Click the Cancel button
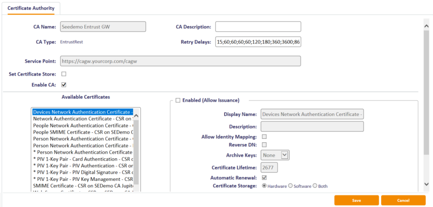 coord(403,200)
